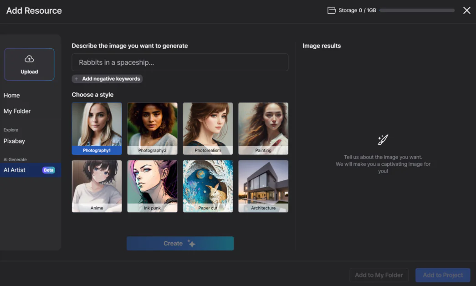This screenshot has height=286, width=476.
Task: Click the Beta badge beside AI Artist
Action: [x=48, y=170]
